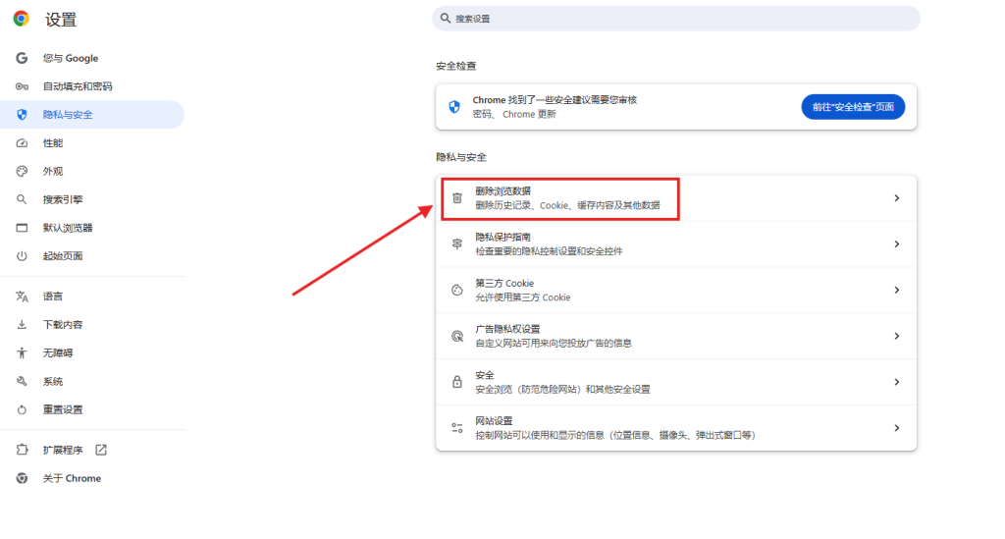
Task: Open the 外观 sidebar section
Action: [x=53, y=171]
